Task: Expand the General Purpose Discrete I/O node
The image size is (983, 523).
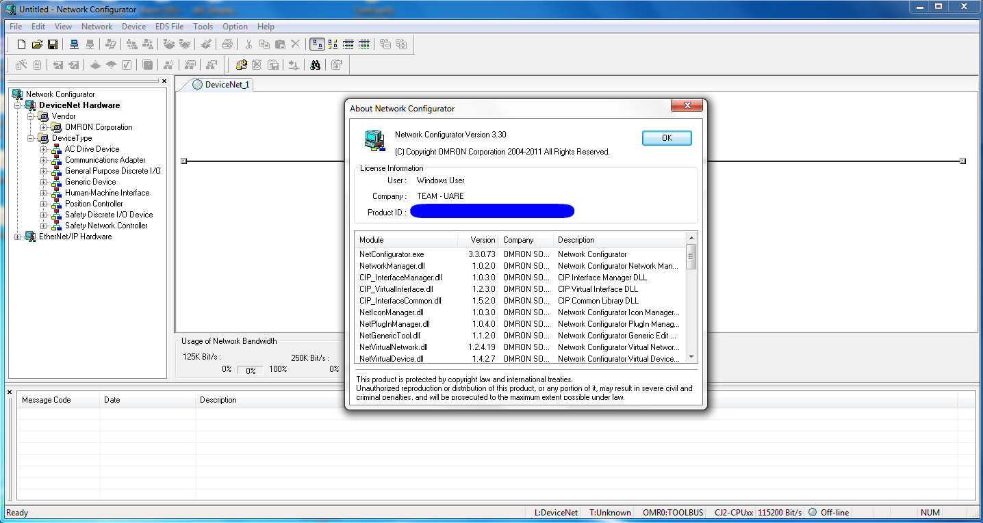Action: (x=44, y=171)
